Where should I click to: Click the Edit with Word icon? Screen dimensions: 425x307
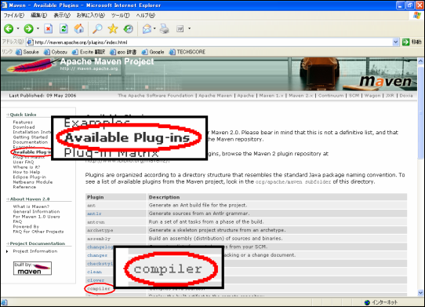180,28
